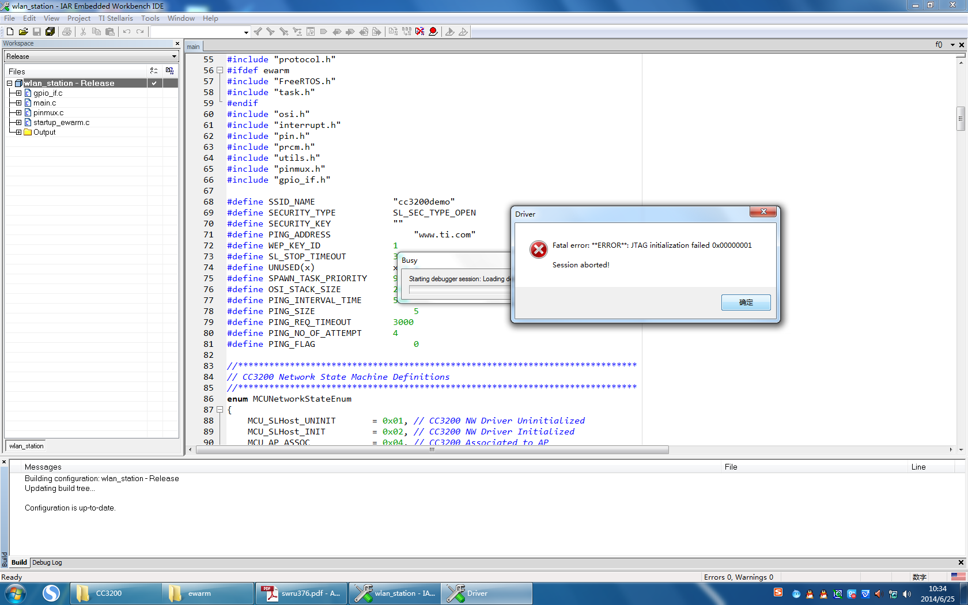Open the toolbar quick search combo box
Screen dimensions: 968x605
(x=201, y=32)
